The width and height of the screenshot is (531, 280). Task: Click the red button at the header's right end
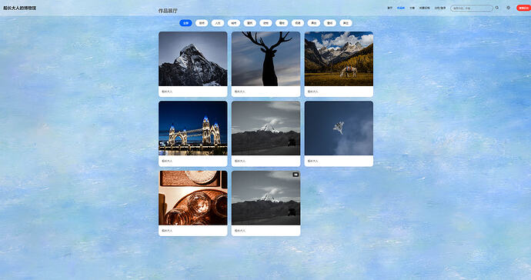tap(523, 8)
